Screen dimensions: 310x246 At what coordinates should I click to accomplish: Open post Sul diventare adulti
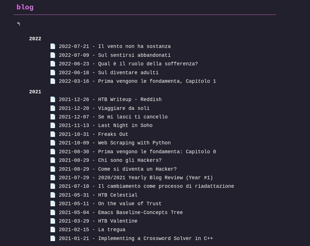click(109, 72)
